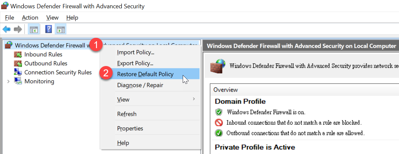This screenshot has height=154, width=399.
Task: Click the Forward arrow toolbar icon
Action: 18,29
